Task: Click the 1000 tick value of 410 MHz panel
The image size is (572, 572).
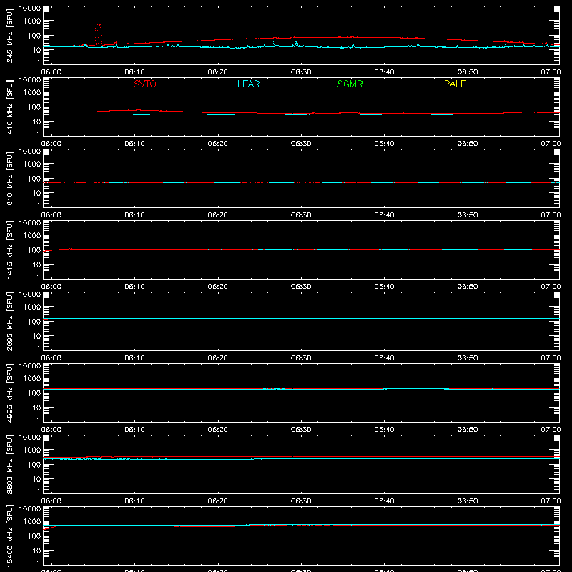Action: 32,93
